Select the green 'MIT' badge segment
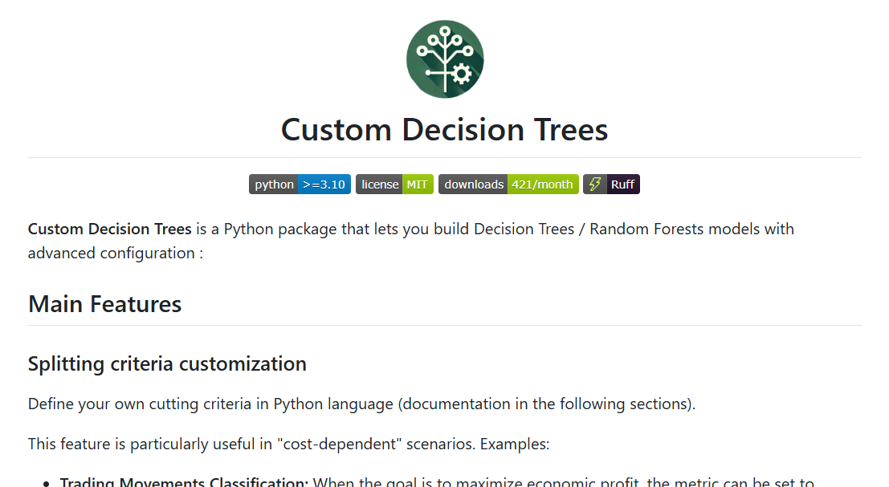889x487 pixels. click(x=418, y=185)
